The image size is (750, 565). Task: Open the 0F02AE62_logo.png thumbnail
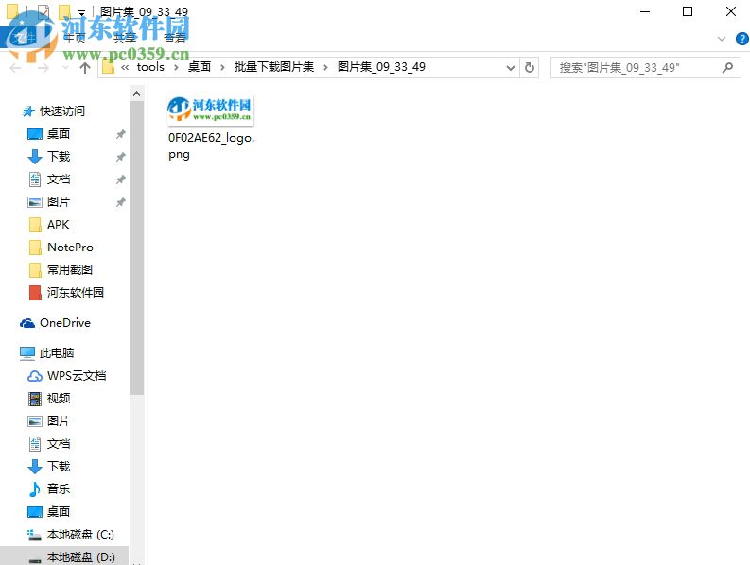[210, 110]
